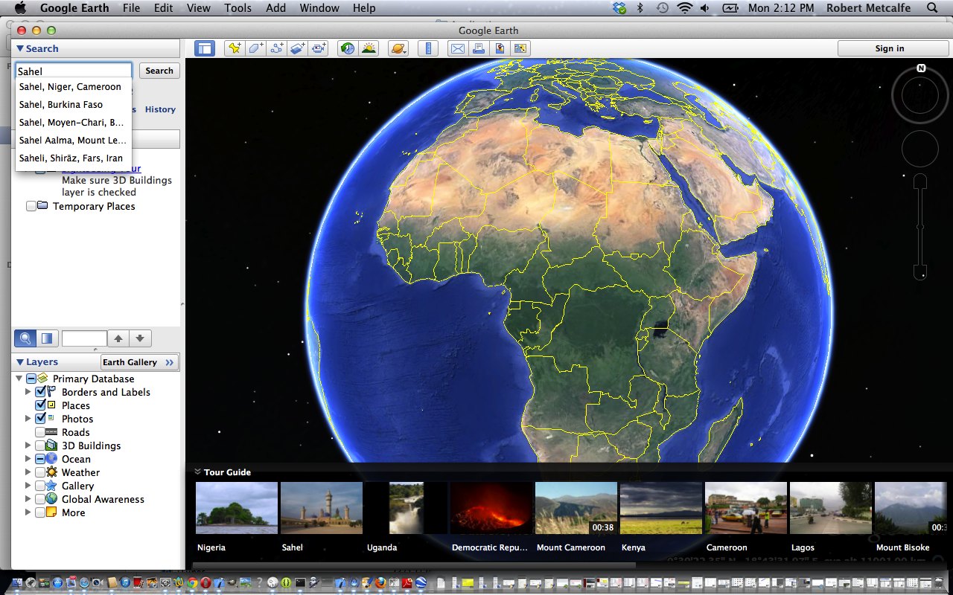Expand the 3D Buildings layer tree
The image size is (953, 595).
click(x=28, y=446)
